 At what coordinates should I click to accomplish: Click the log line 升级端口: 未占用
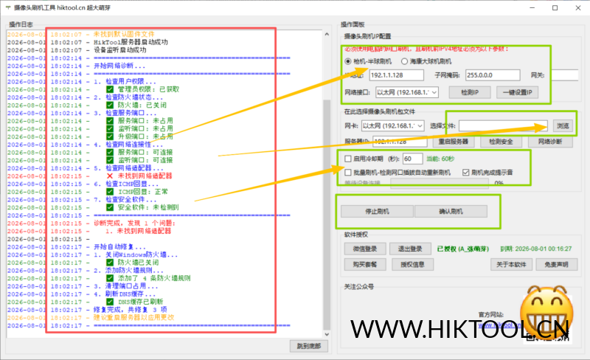tap(139, 136)
